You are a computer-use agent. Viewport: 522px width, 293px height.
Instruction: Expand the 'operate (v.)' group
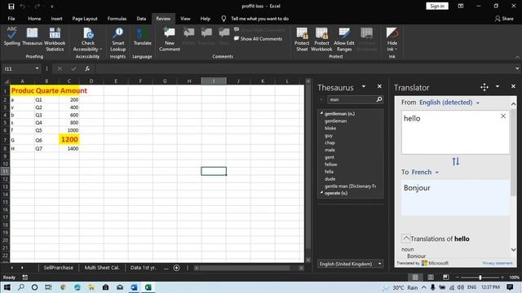(321, 193)
